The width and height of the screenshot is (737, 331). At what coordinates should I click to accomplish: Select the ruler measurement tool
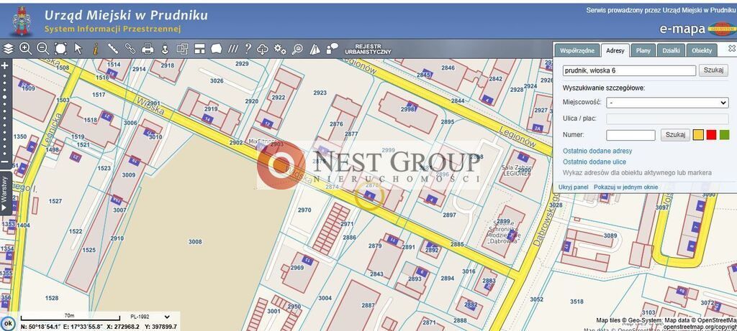point(113,49)
